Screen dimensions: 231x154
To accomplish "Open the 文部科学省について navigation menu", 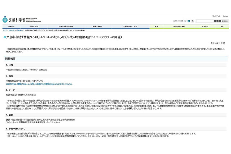I will coord(130,26).
